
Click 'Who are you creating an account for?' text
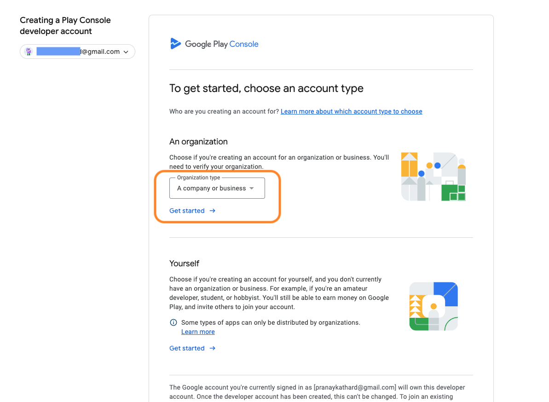tap(224, 111)
